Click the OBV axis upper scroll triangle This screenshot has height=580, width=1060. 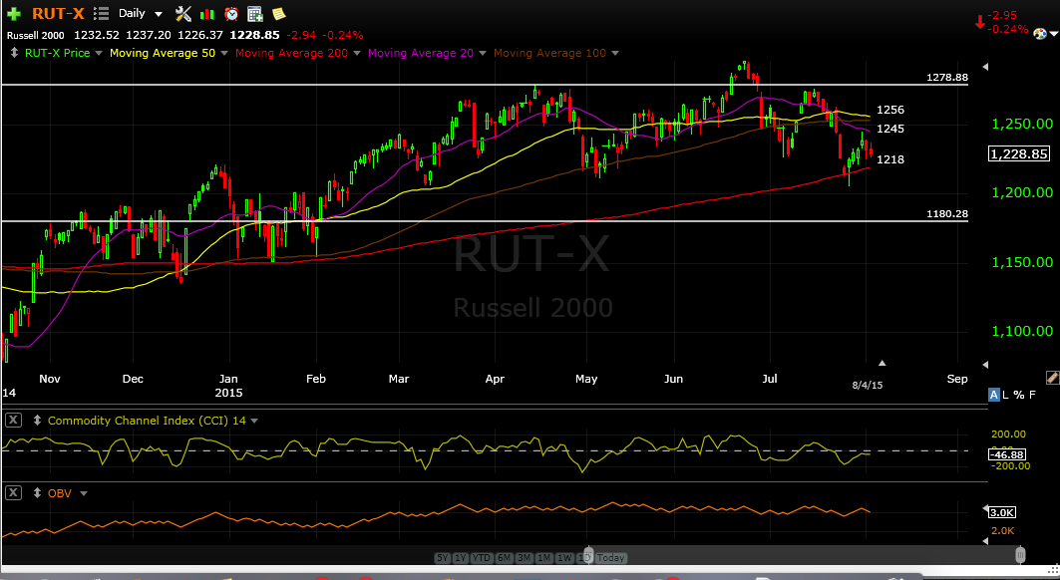click(x=985, y=508)
